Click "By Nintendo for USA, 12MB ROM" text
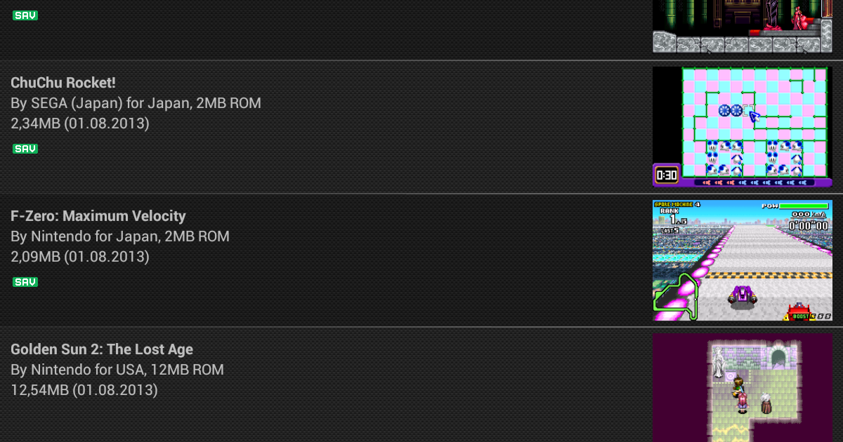Screen dimensions: 843x442 click(x=117, y=370)
